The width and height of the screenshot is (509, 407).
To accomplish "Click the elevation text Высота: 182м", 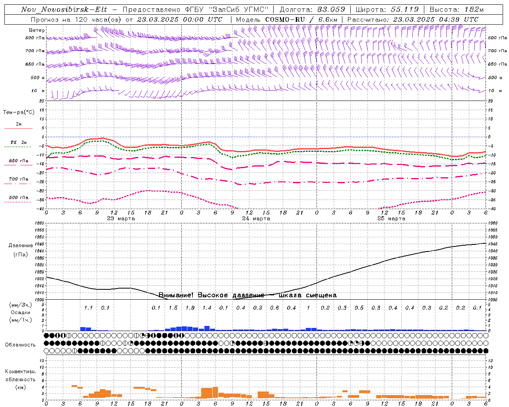I will pos(457,10).
